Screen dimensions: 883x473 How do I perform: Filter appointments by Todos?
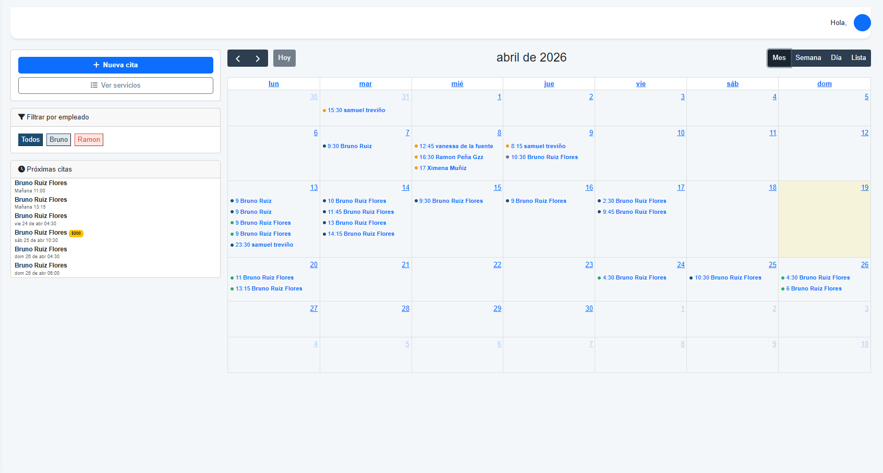click(x=30, y=140)
